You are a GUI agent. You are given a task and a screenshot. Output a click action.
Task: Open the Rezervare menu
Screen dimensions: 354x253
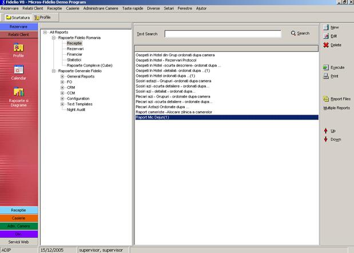10,9
